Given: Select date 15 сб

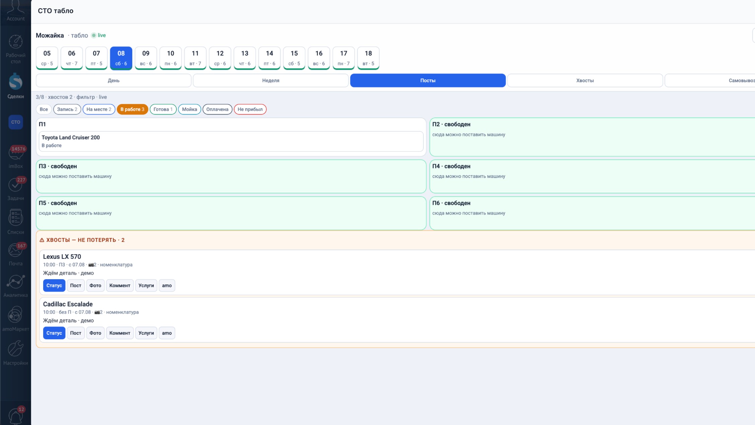Looking at the screenshot, I should tap(294, 58).
